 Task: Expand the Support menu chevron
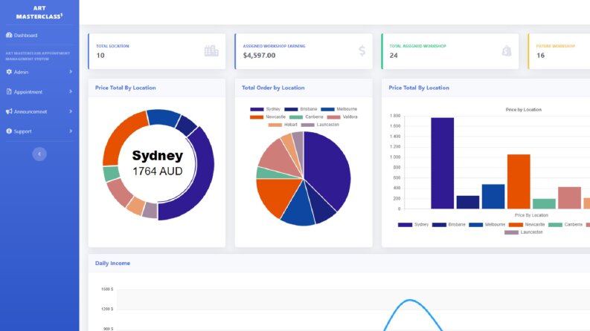(x=71, y=131)
